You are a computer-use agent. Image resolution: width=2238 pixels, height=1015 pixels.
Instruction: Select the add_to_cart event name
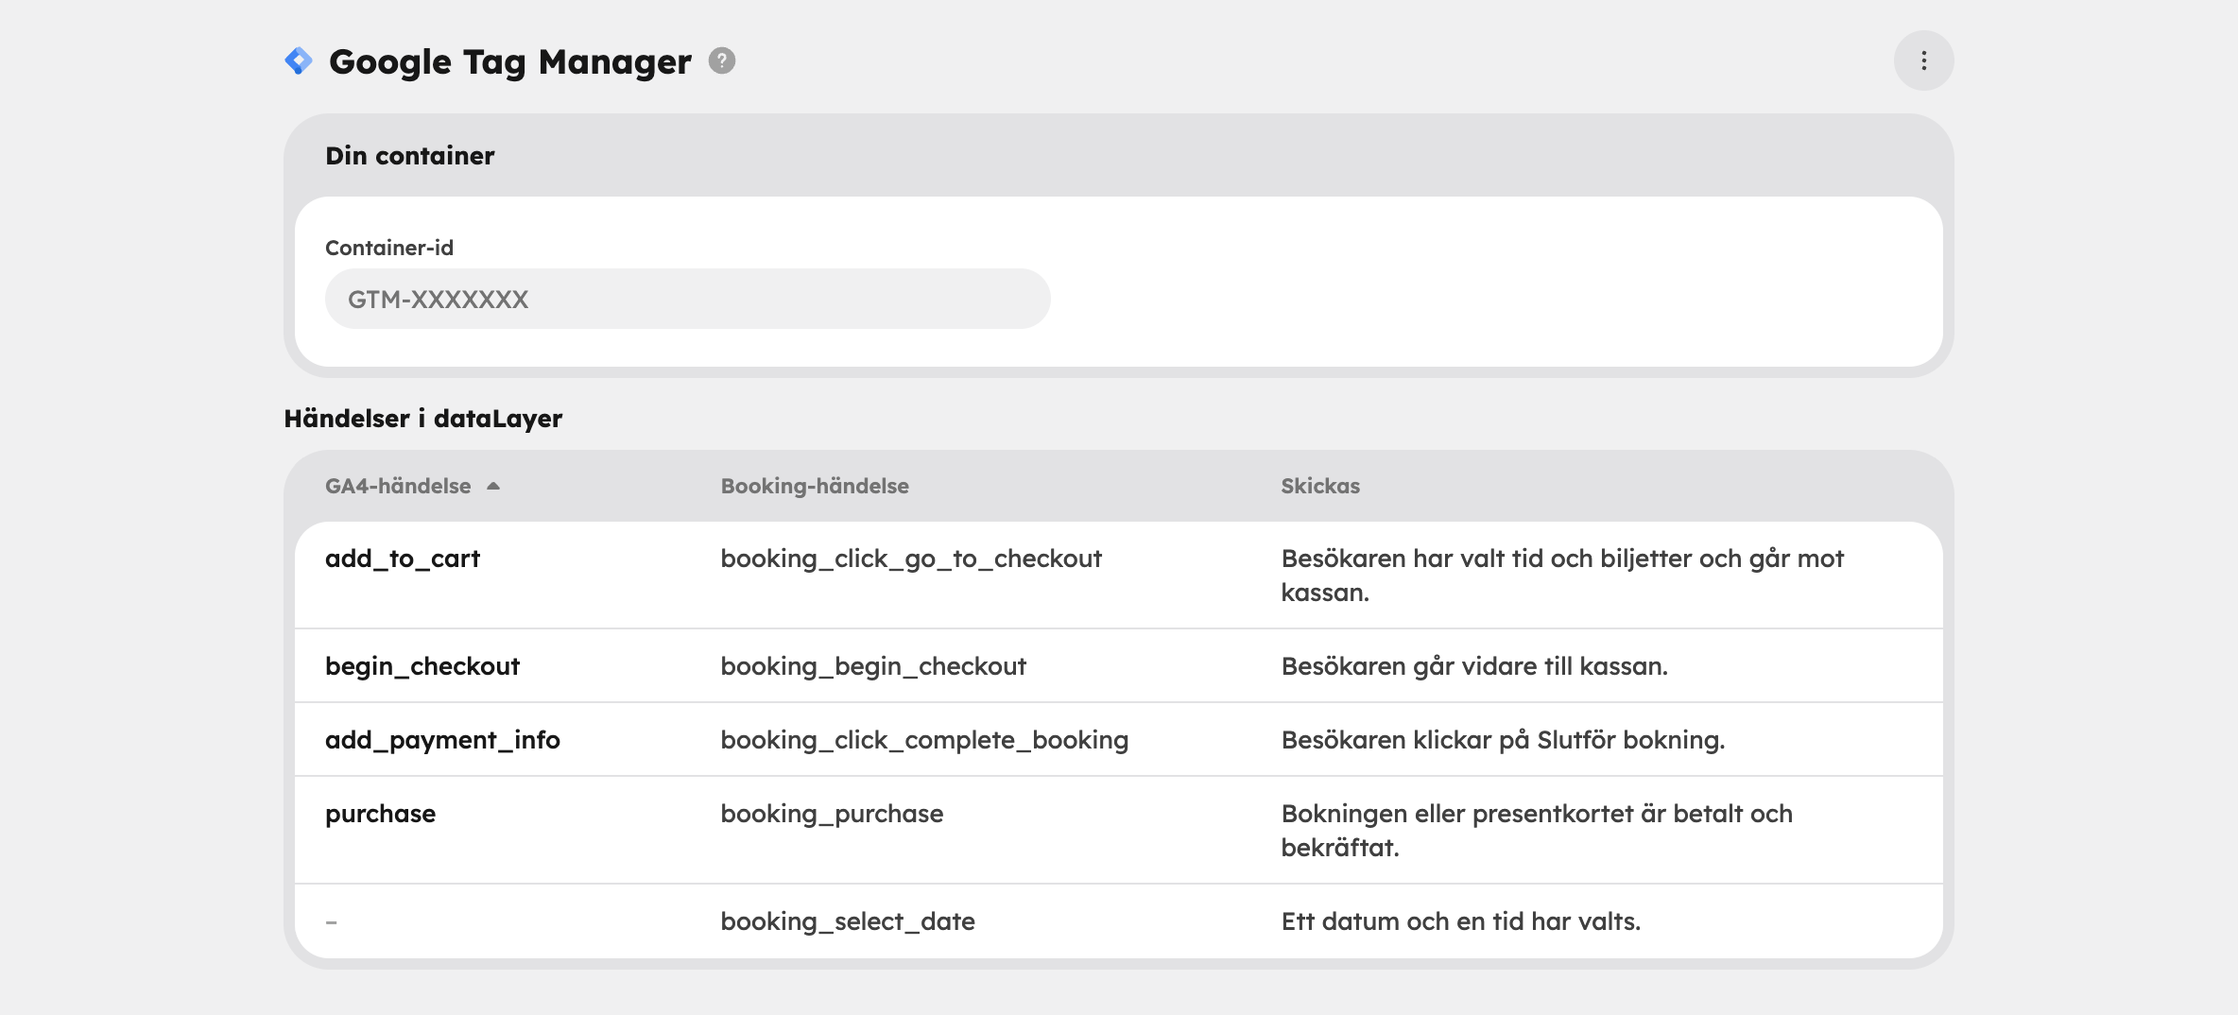403,559
